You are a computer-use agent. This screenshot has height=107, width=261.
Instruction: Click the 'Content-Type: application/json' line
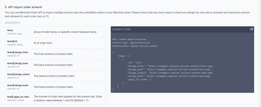pos(131,43)
